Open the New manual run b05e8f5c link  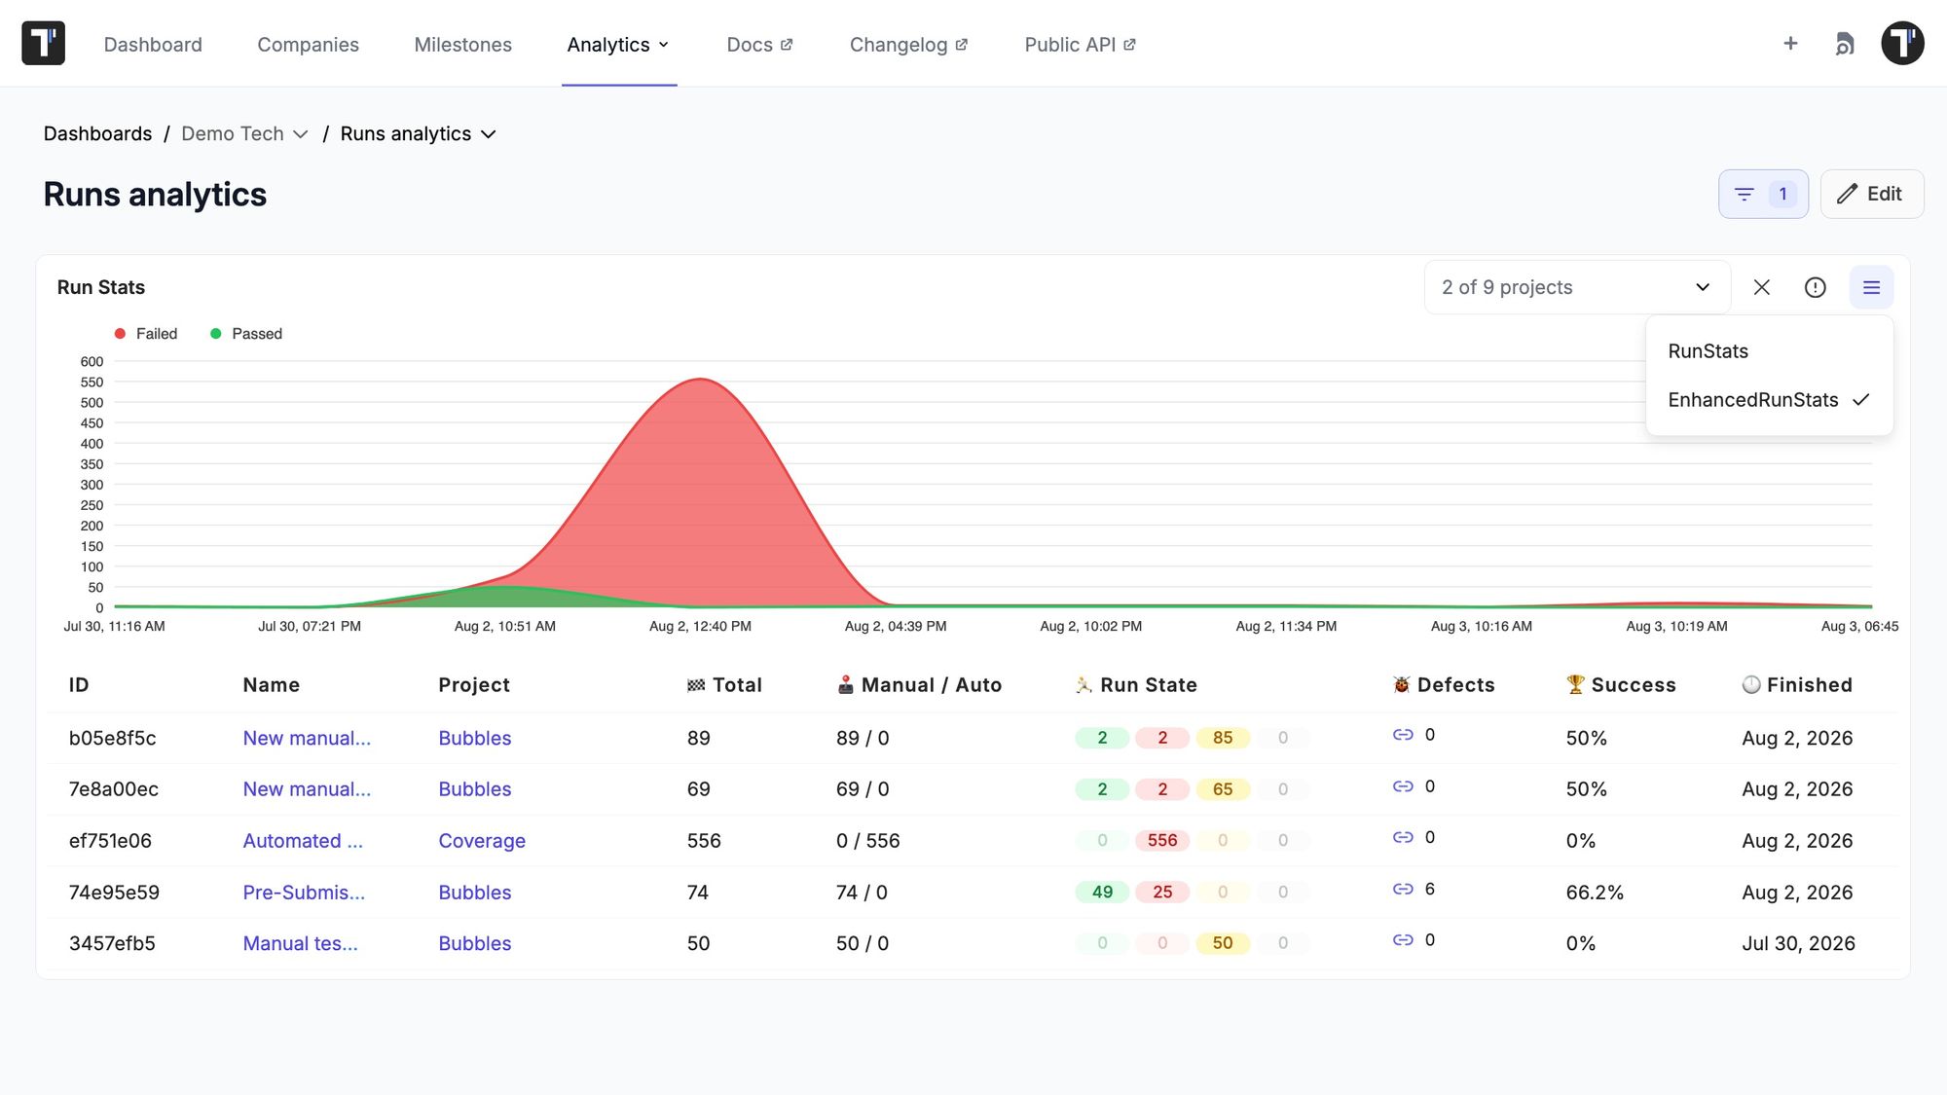coord(307,738)
